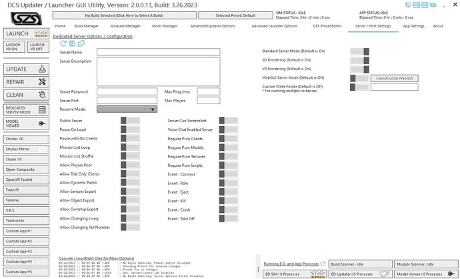Click the UPDATE button

[26, 69]
